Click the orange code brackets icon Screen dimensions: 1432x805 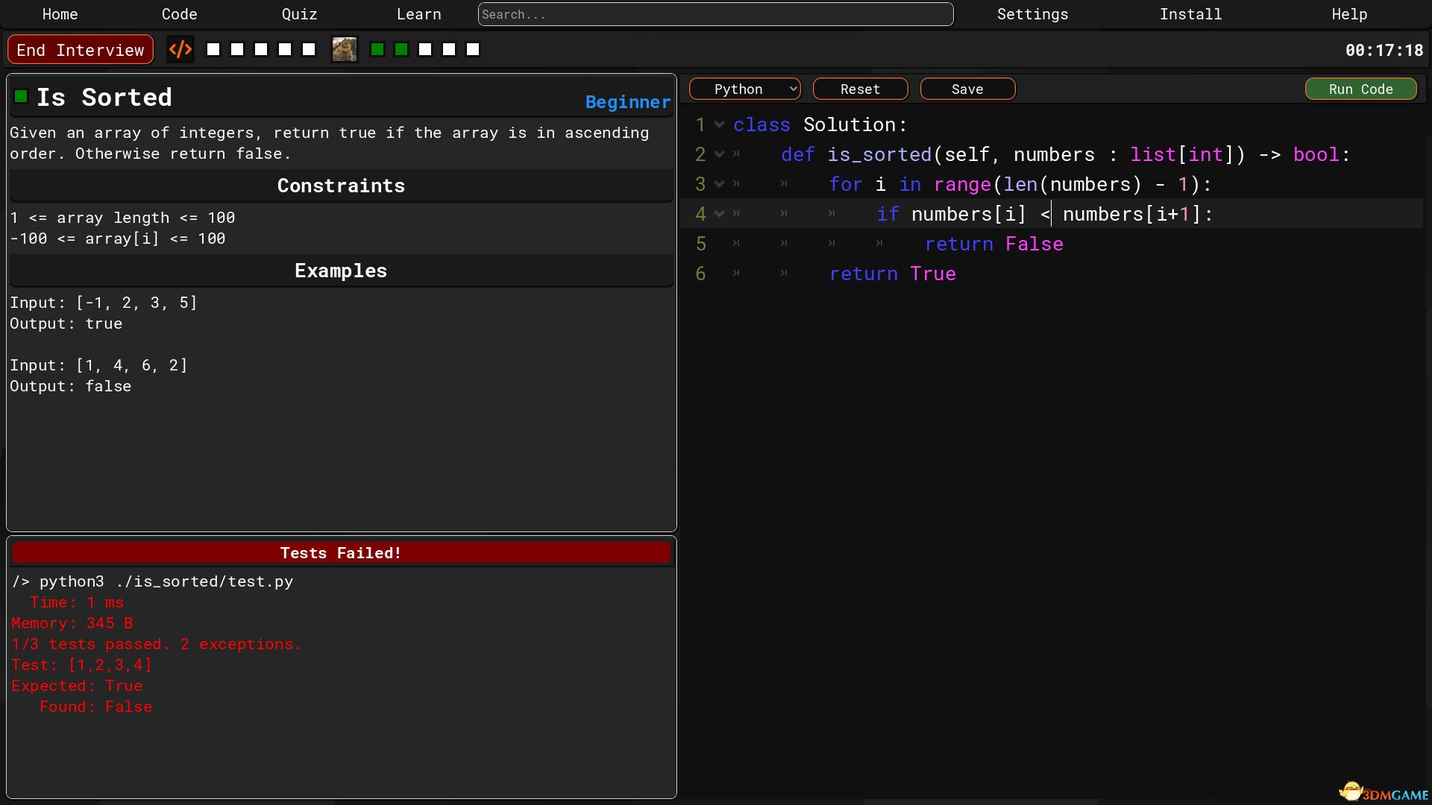180,50
